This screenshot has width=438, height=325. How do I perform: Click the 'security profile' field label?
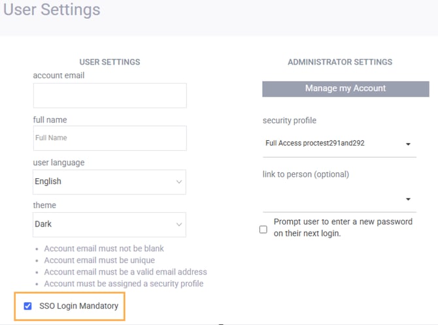point(289,121)
